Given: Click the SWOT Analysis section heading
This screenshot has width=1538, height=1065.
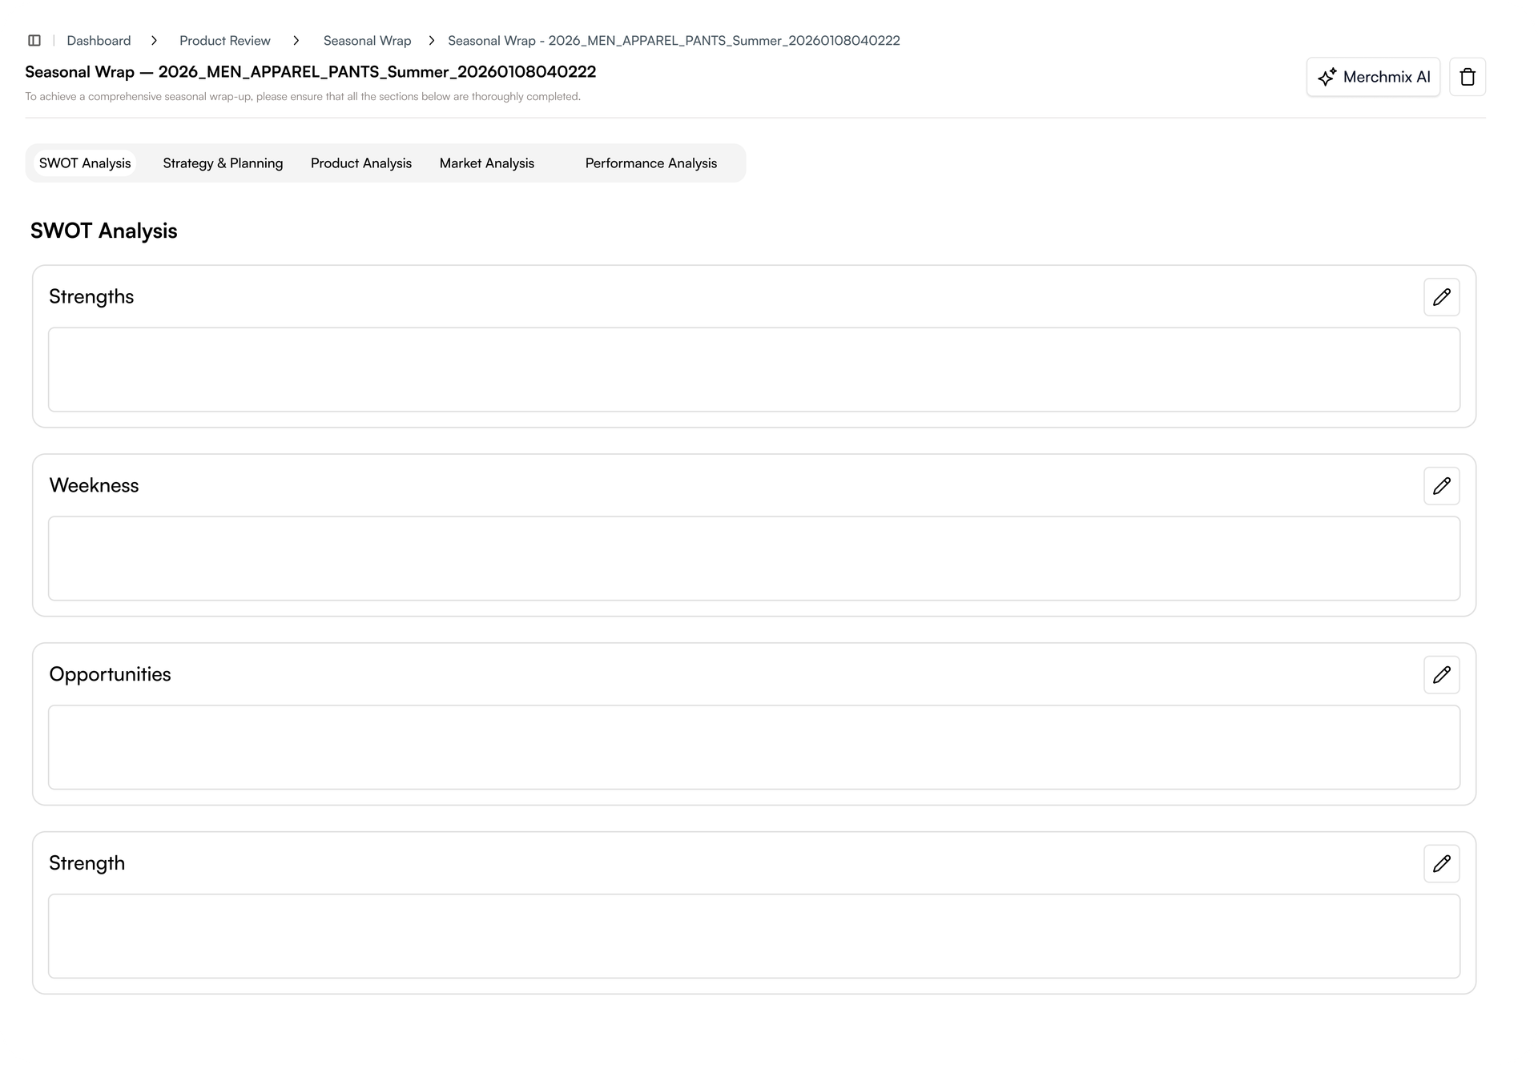Looking at the screenshot, I should [x=104, y=231].
